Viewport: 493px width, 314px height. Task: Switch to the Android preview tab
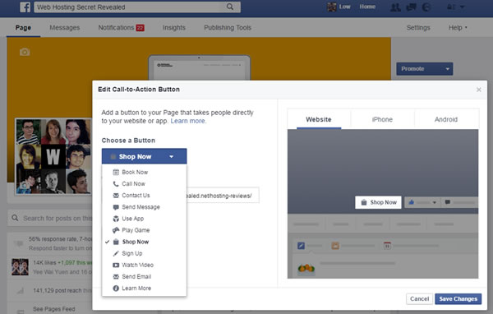click(446, 119)
